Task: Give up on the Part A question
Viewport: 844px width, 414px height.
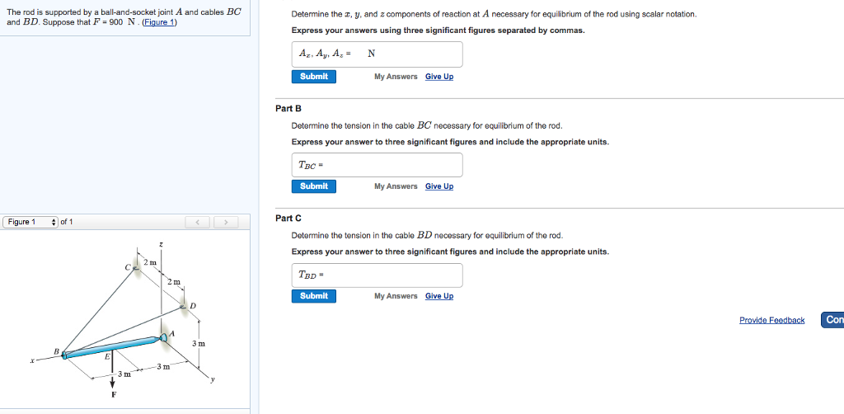Action: click(x=439, y=77)
